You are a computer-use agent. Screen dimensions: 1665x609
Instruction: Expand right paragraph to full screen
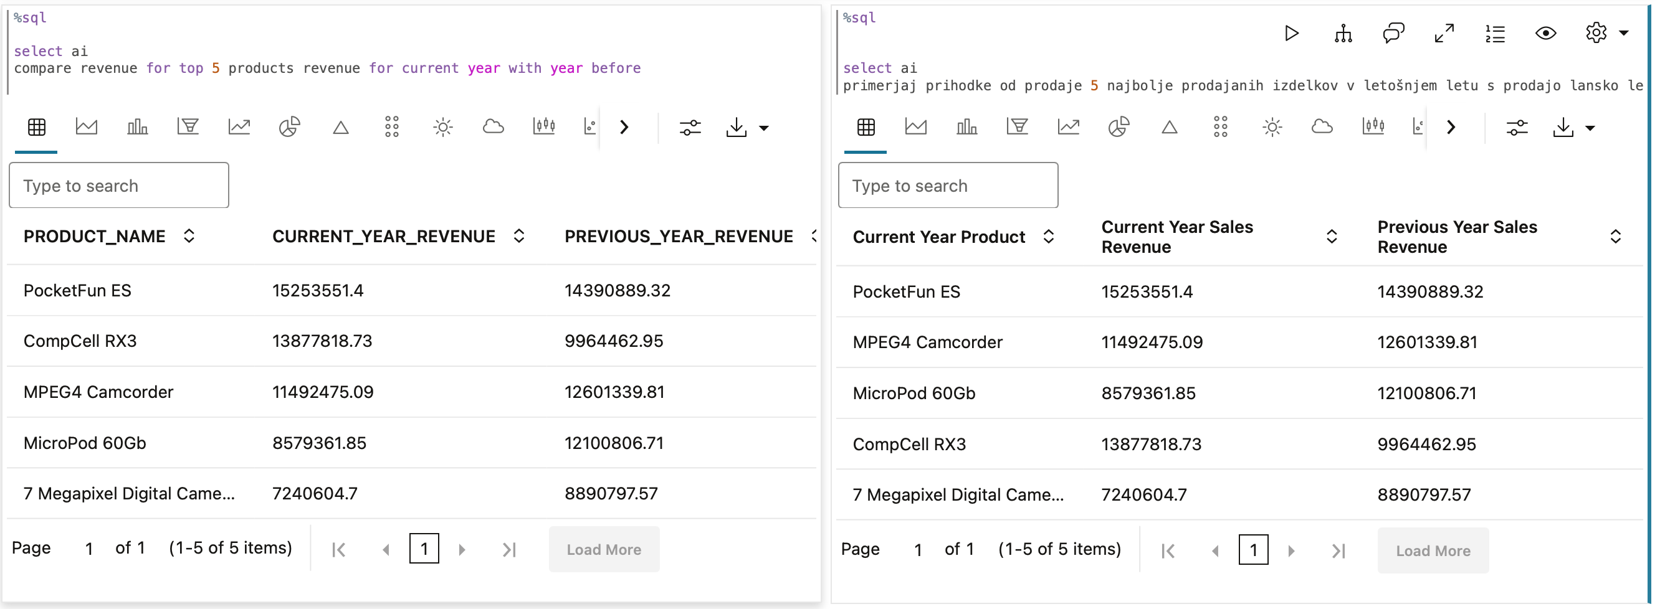[1444, 33]
